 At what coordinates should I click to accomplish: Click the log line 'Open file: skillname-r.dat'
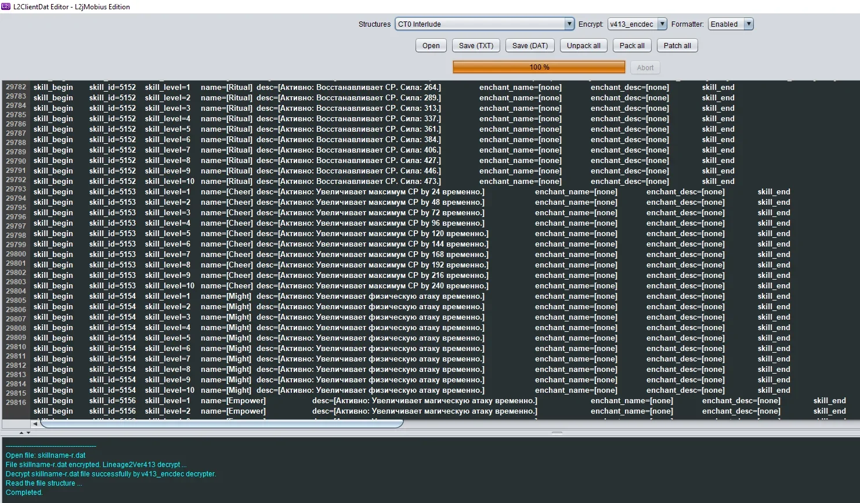pos(46,455)
